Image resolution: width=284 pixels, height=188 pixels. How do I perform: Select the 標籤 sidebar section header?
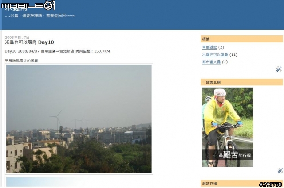click(x=241, y=39)
